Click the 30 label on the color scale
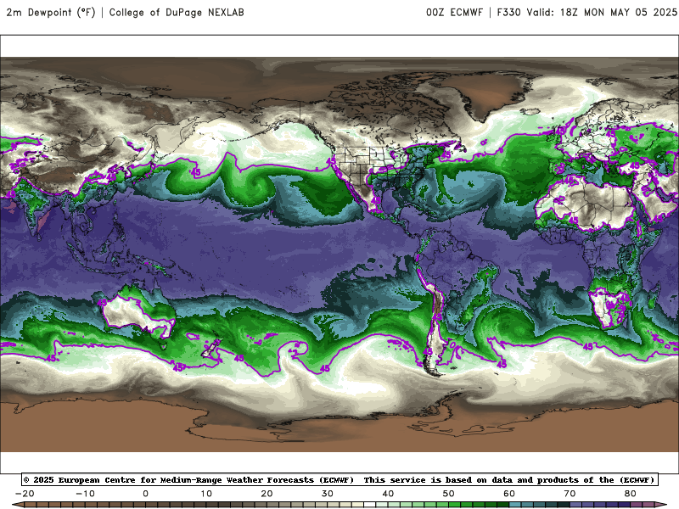 click(328, 494)
